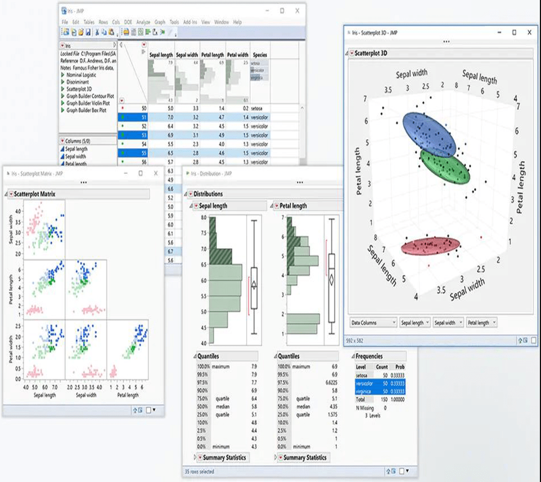Open the Petal length axis dropdown

(481, 322)
